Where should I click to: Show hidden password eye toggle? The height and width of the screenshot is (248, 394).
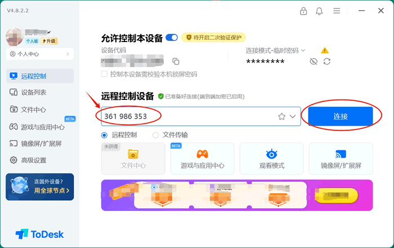(x=314, y=61)
